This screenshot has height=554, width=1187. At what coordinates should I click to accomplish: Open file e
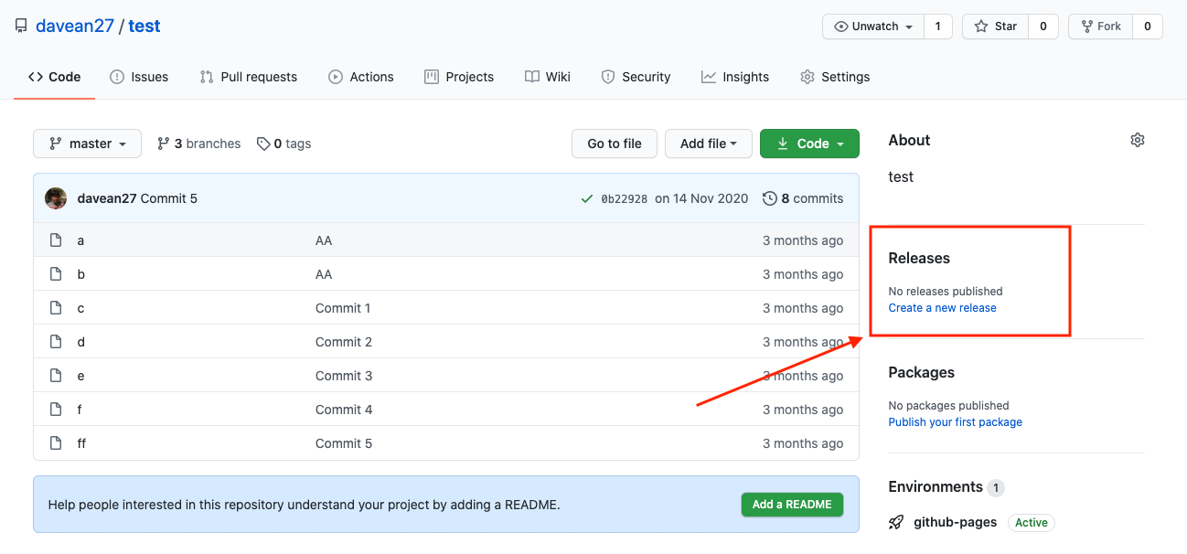pyautogui.click(x=80, y=376)
